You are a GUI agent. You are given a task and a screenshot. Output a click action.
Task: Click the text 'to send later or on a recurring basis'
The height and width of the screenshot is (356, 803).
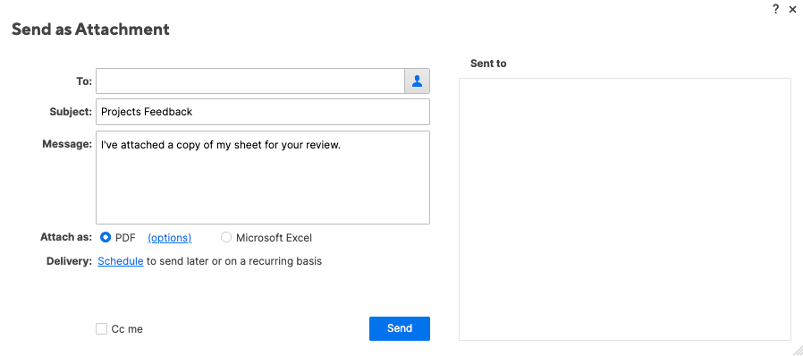click(234, 261)
